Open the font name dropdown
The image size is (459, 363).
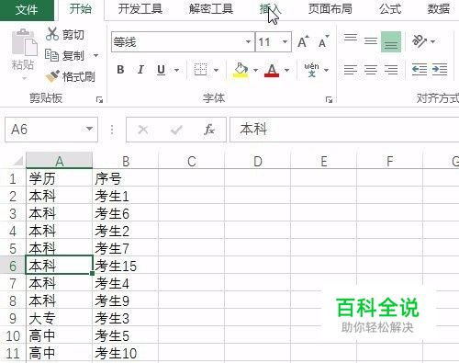click(248, 41)
